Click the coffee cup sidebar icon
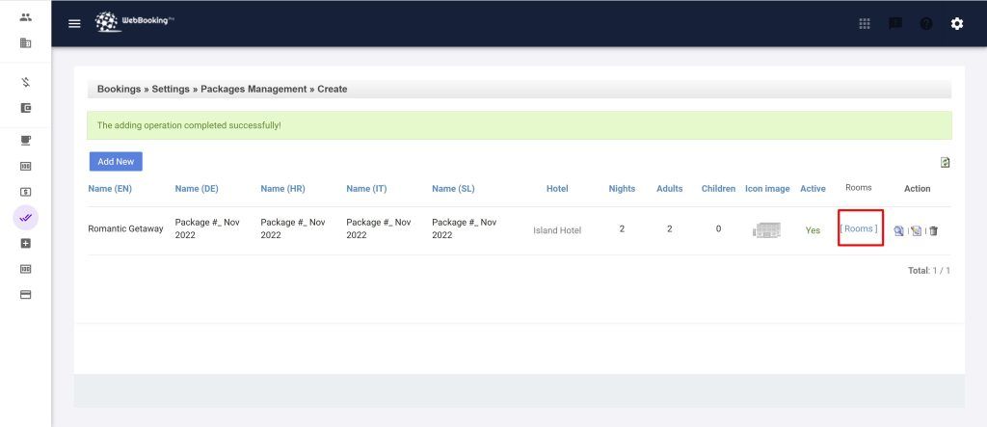The height and width of the screenshot is (427, 987). [26, 140]
